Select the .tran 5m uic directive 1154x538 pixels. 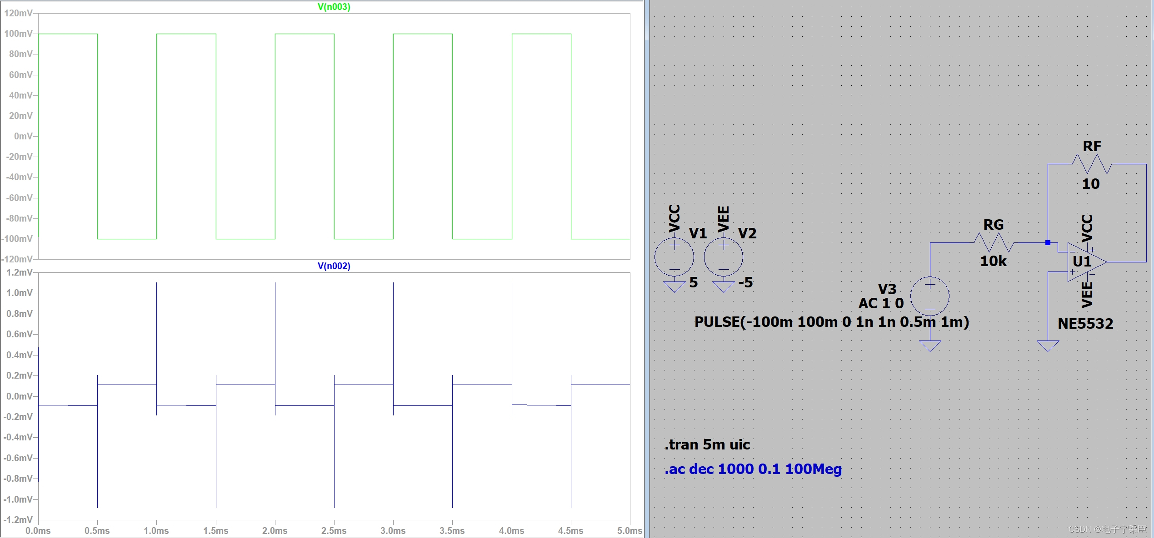pos(707,444)
